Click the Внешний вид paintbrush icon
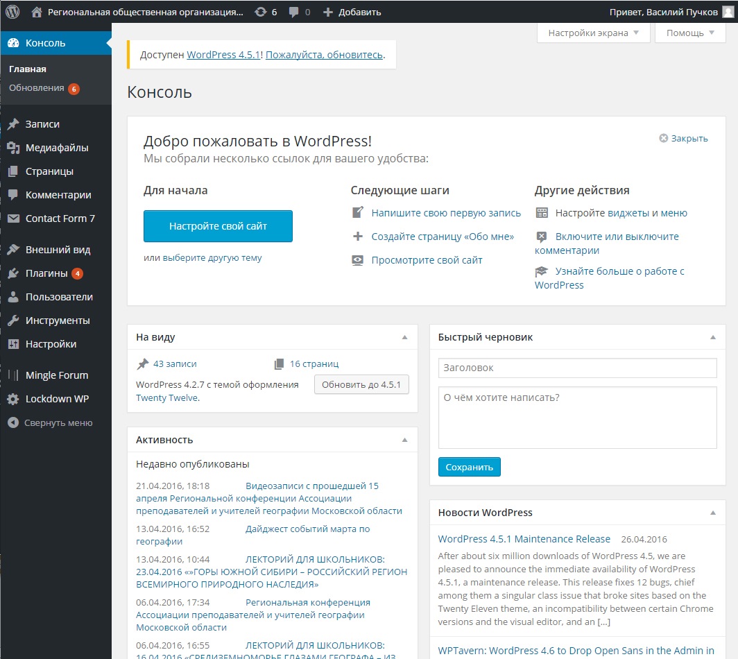738x659 pixels. (x=13, y=250)
